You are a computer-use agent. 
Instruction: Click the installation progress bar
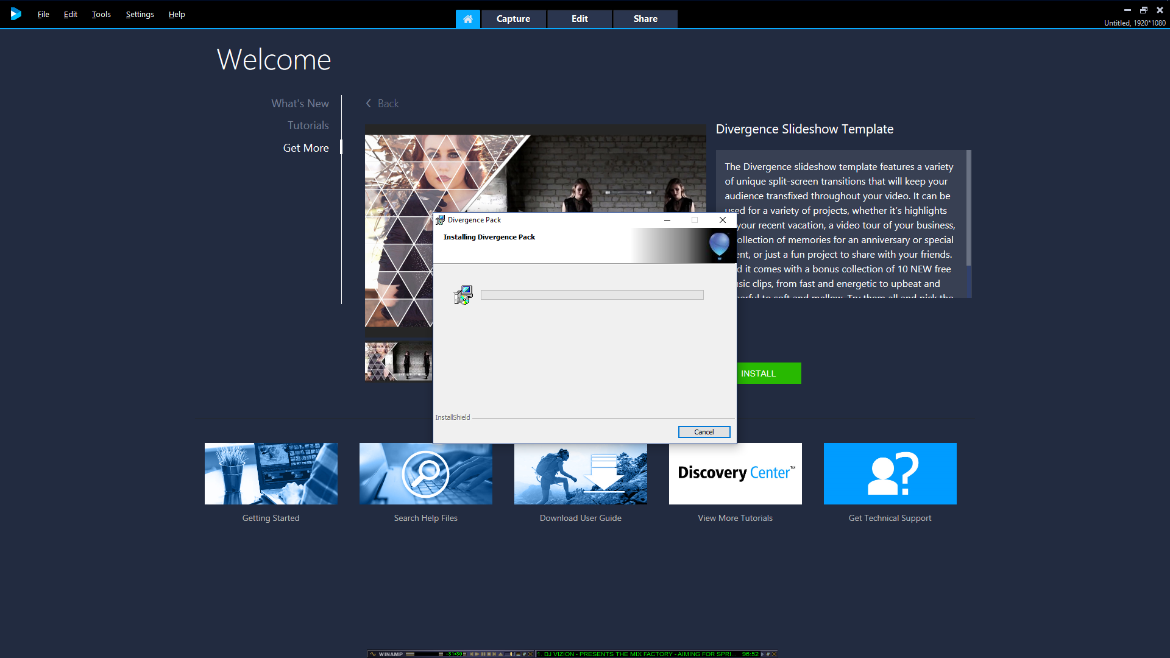[592, 295]
